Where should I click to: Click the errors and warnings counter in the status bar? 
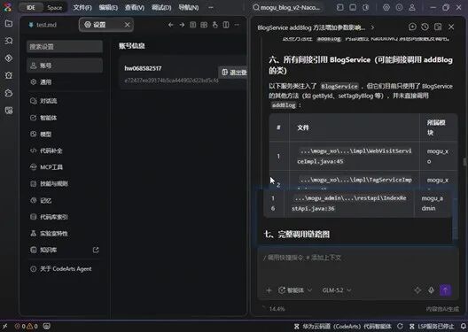tap(27, 327)
